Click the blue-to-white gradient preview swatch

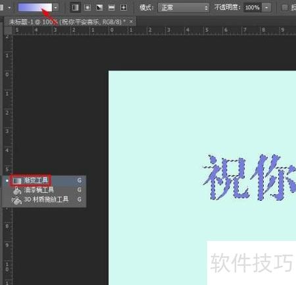point(35,7)
